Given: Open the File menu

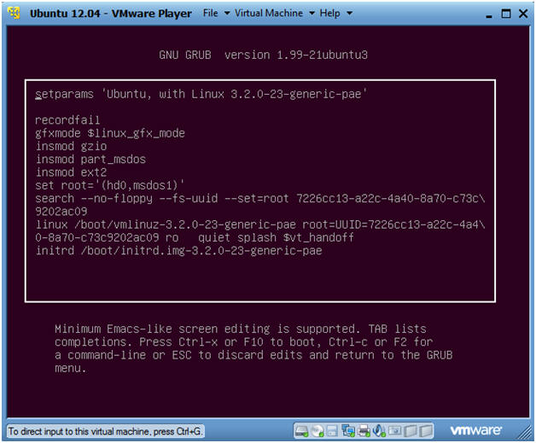Looking at the screenshot, I should click(x=210, y=13).
